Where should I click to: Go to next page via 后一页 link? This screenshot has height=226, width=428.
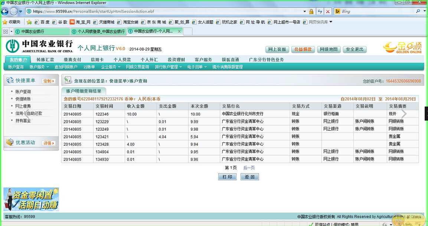[x=249, y=168]
